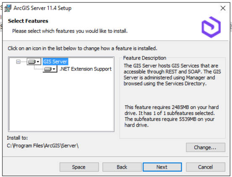Click the hard drive space requirement text
Image resolution: width=232 pixels, height=177 pixels.
click(172, 116)
